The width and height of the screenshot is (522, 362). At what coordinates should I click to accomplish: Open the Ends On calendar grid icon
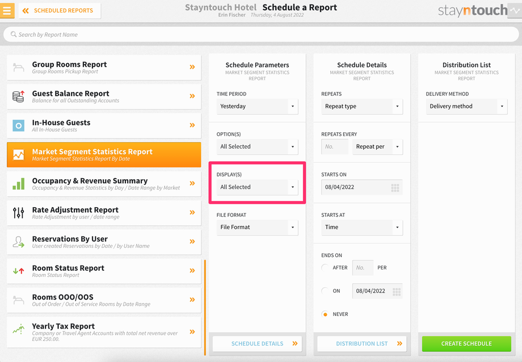397,292
